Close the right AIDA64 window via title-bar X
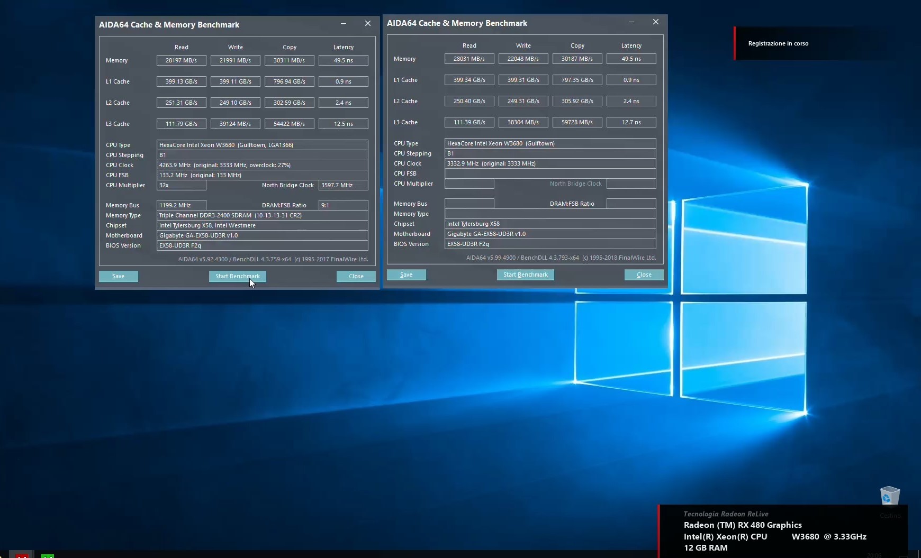Image resolution: width=921 pixels, height=558 pixels. (x=656, y=22)
